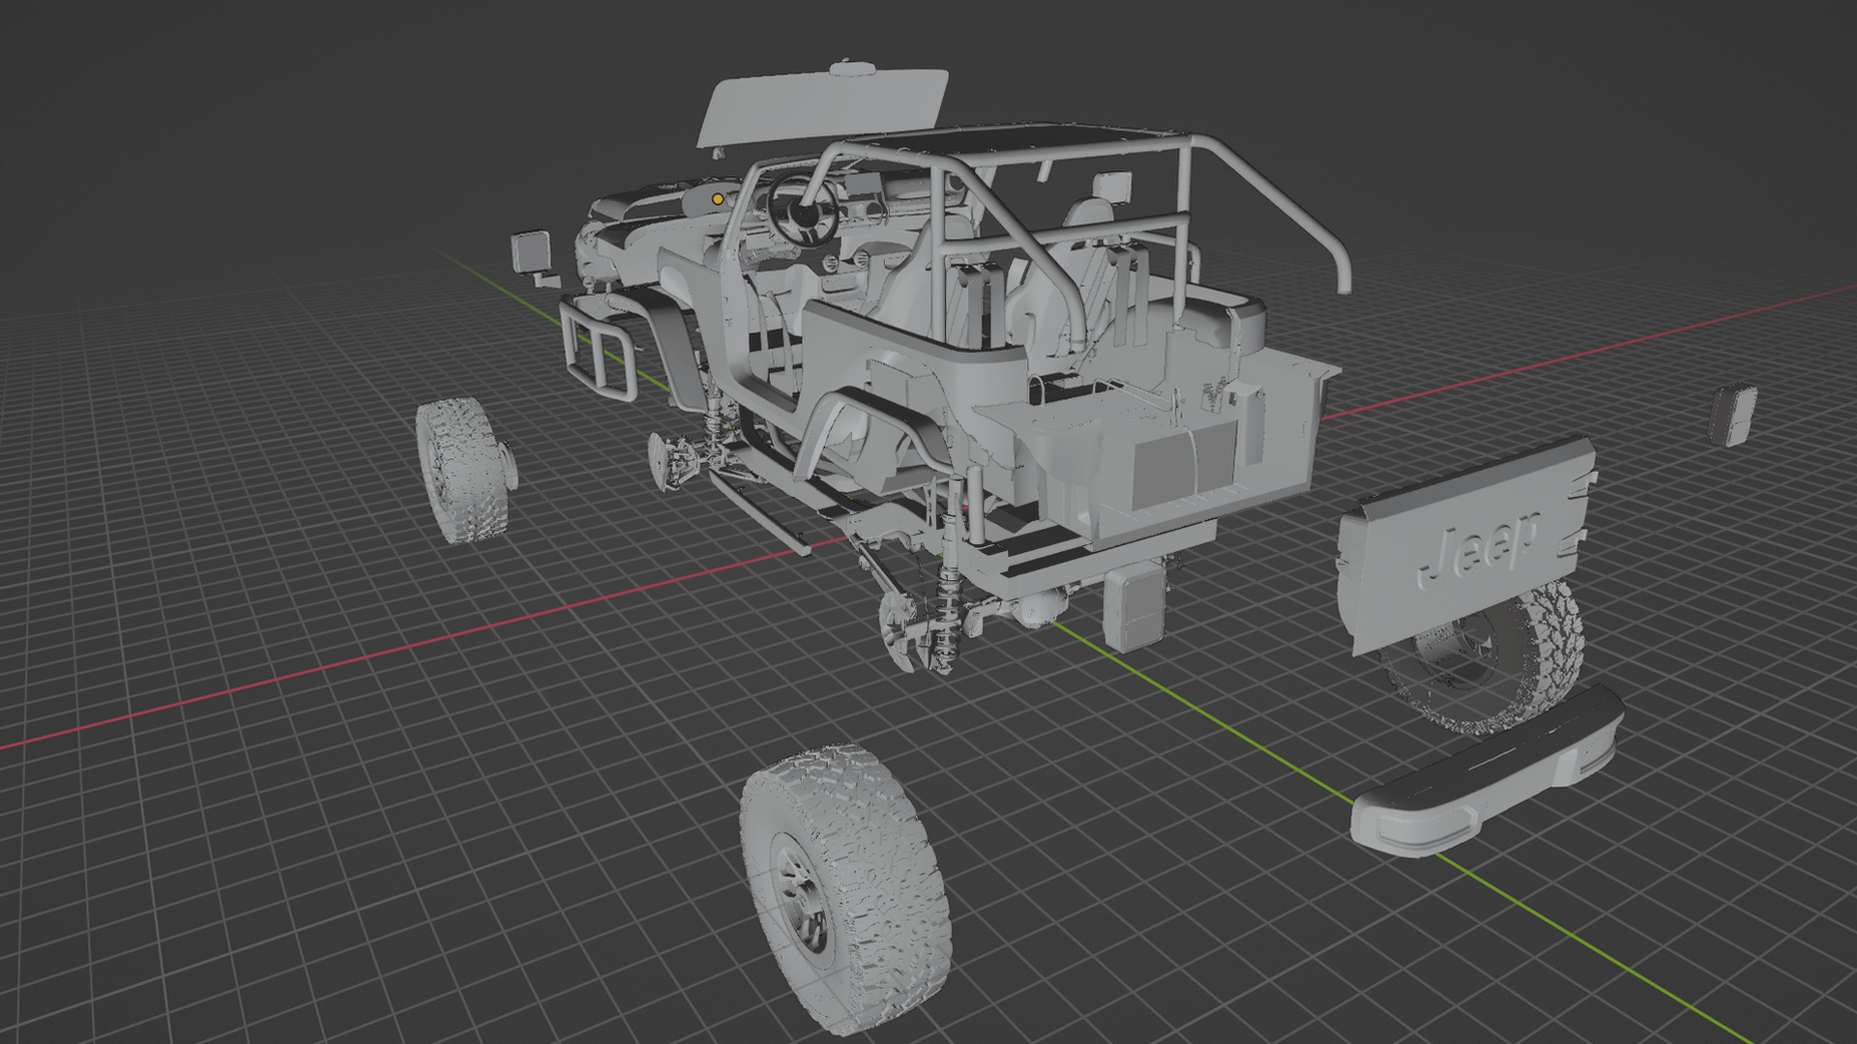Select the detached tailgate panel
The width and height of the screenshot is (1857, 1044).
(x=1465, y=546)
